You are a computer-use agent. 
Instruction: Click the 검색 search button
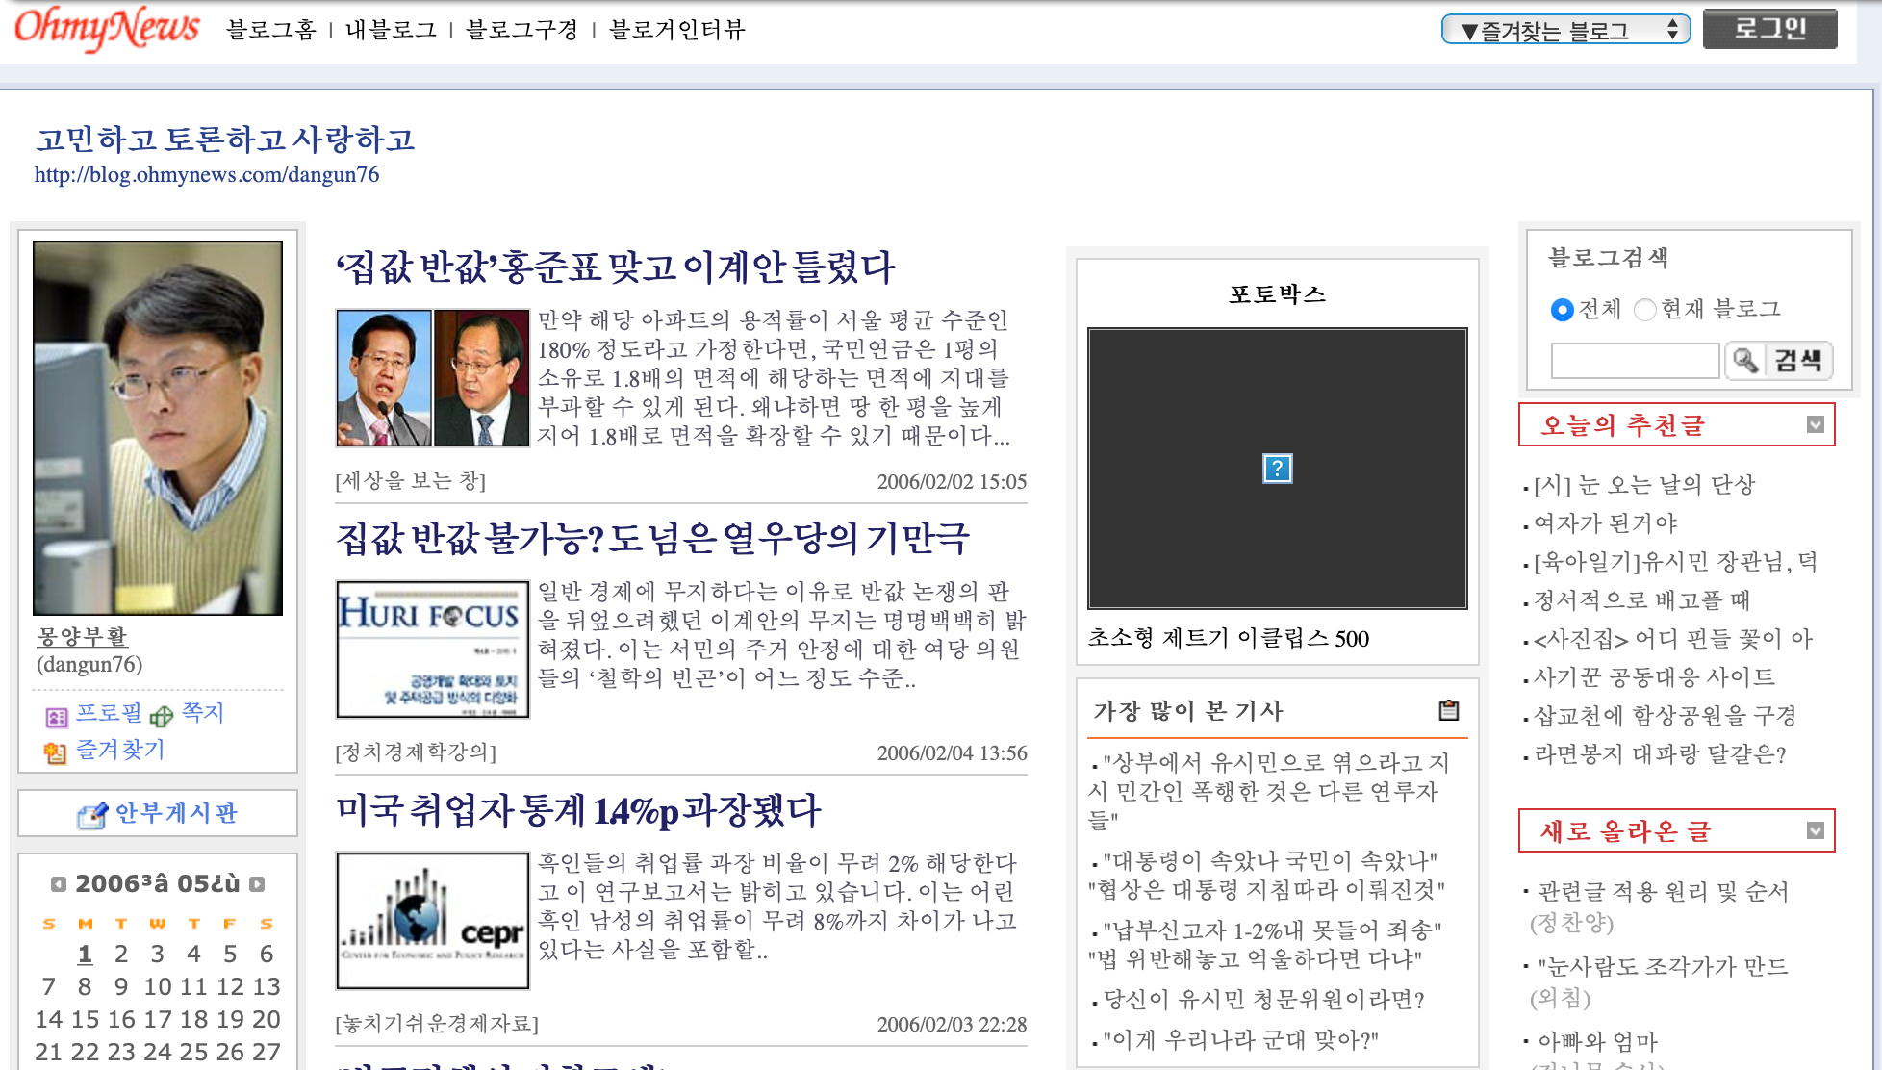pos(1780,361)
